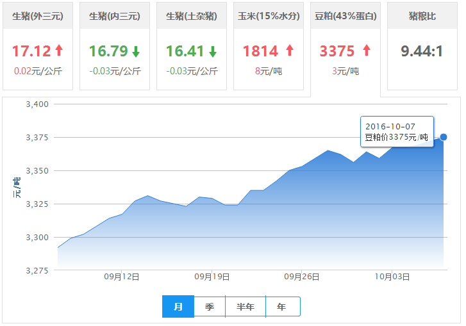The width and height of the screenshot is (466, 326).
Task: Click the red up arrow beside 3375
Action: pyautogui.click(x=367, y=50)
